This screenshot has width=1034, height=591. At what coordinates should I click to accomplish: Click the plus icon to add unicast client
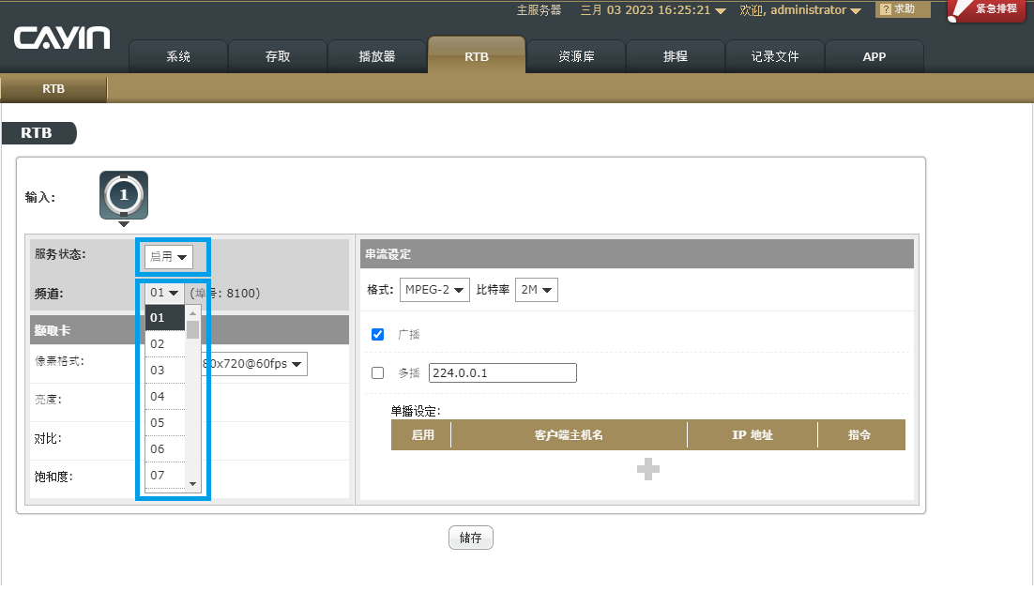(x=648, y=469)
